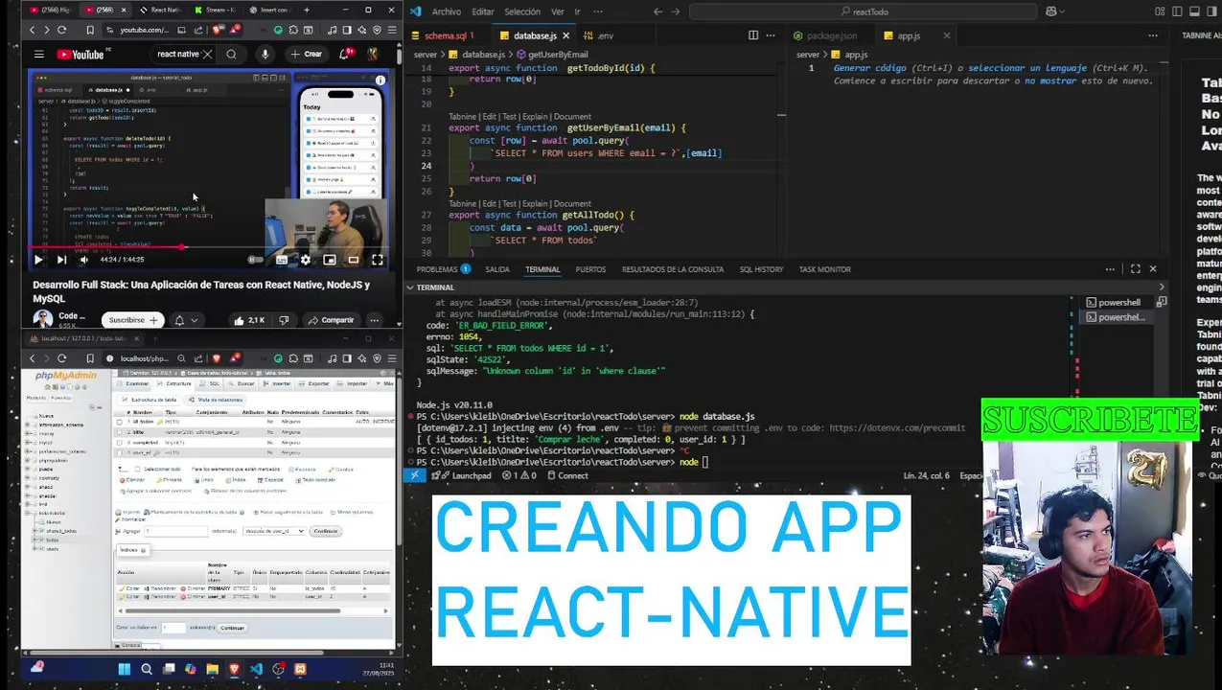Check the completed column checkbox
This screenshot has height=690, width=1222.
(119, 443)
